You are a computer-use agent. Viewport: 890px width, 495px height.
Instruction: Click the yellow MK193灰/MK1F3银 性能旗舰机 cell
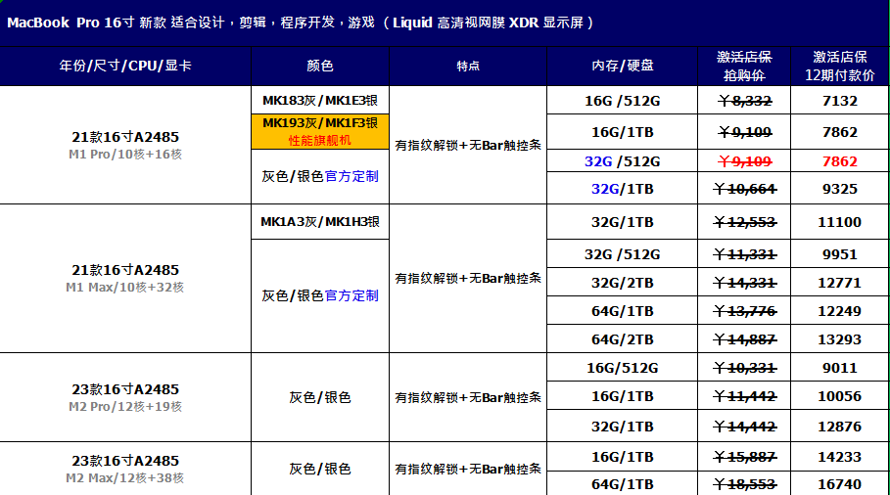320,131
